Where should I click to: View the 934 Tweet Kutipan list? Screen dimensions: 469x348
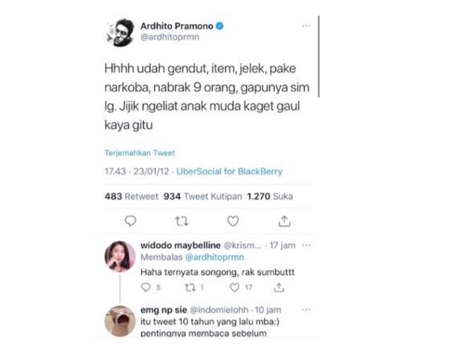[x=202, y=196]
